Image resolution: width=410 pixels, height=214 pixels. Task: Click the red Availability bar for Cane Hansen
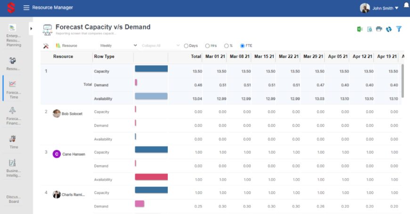151,177
